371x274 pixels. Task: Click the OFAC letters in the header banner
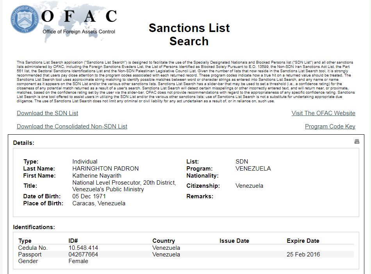pyautogui.click(x=79, y=16)
